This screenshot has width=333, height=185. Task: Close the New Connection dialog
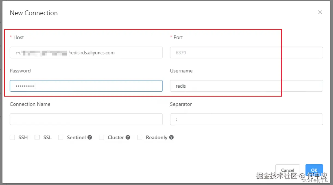pyautogui.click(x=320, y=12)
